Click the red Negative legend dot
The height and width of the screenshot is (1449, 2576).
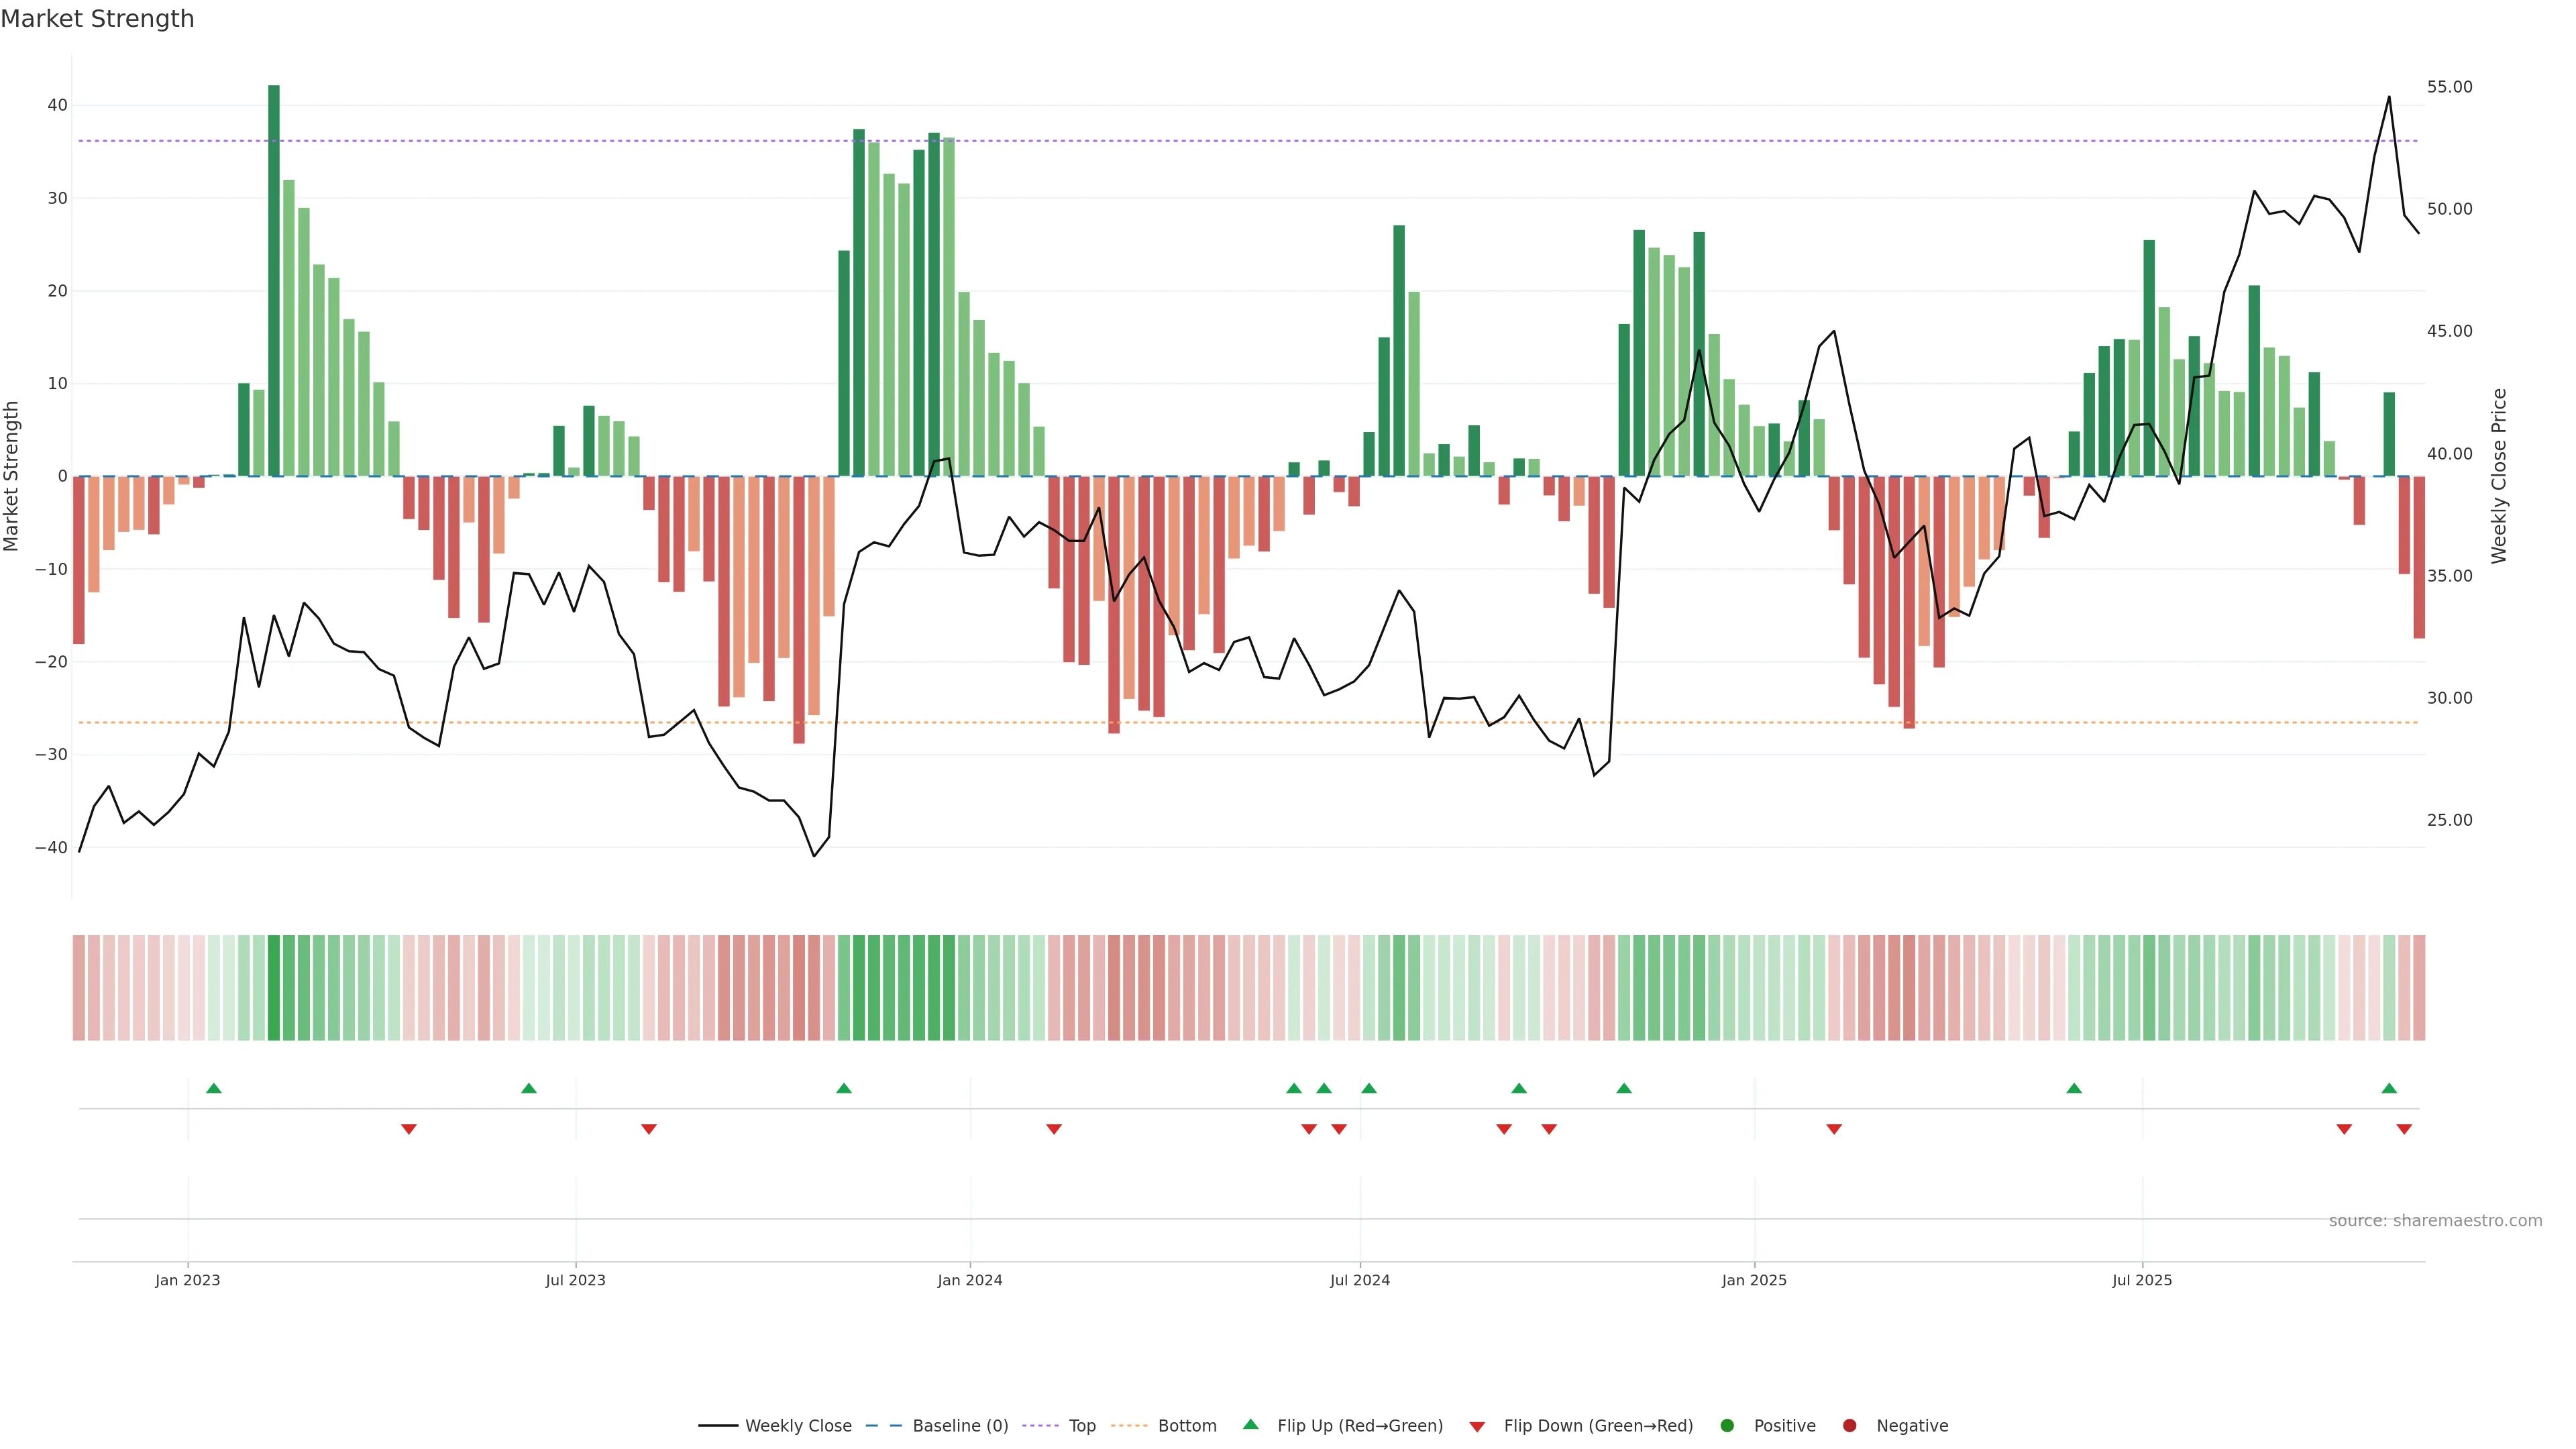(x=1849, y=1426)
